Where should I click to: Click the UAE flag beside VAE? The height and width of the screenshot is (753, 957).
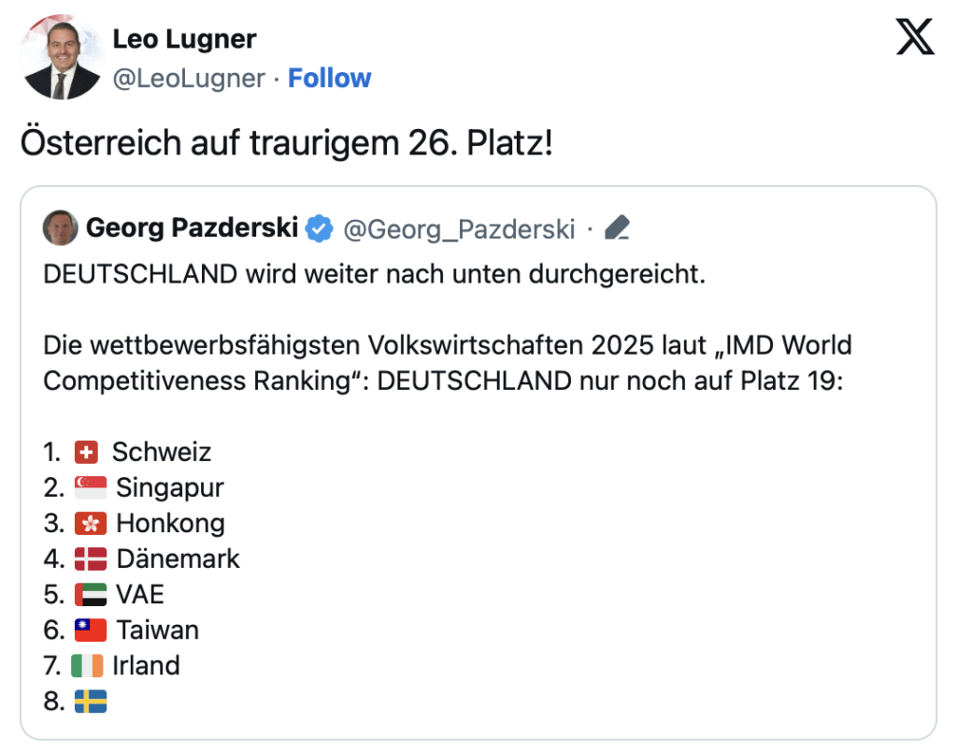pyautogui.click(x=91, y=594)
